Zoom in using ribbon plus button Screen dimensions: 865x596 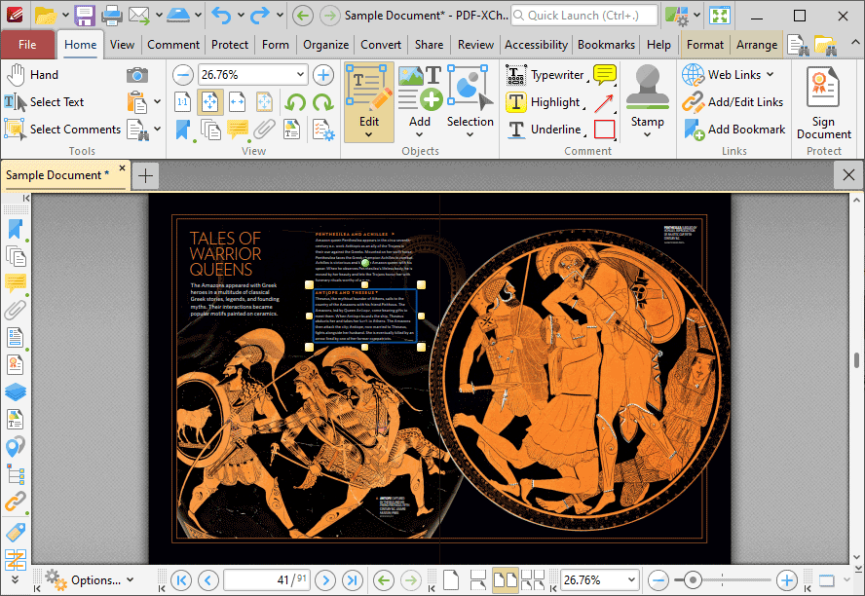coord(323,75)
